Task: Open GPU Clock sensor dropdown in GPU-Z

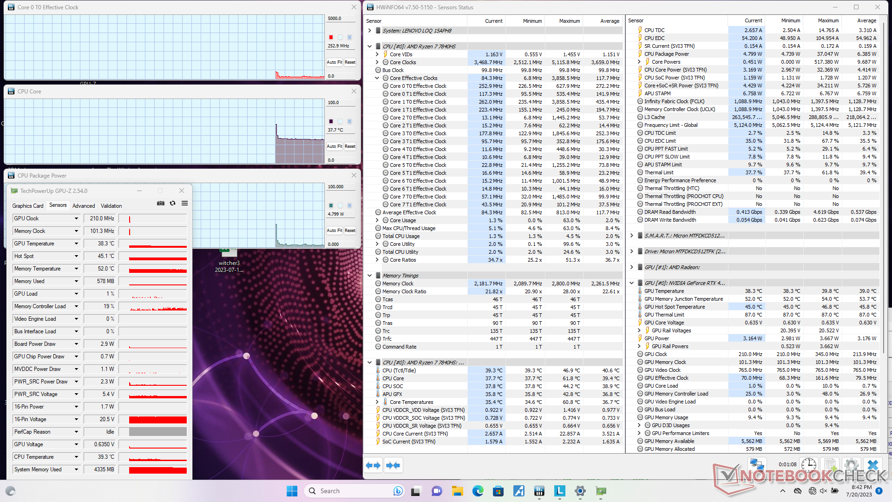Action: (x=76, y=218)
